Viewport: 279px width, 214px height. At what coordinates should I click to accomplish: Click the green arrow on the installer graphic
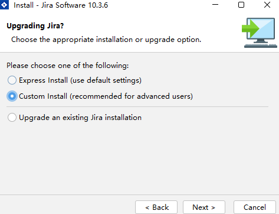[251, 28]
